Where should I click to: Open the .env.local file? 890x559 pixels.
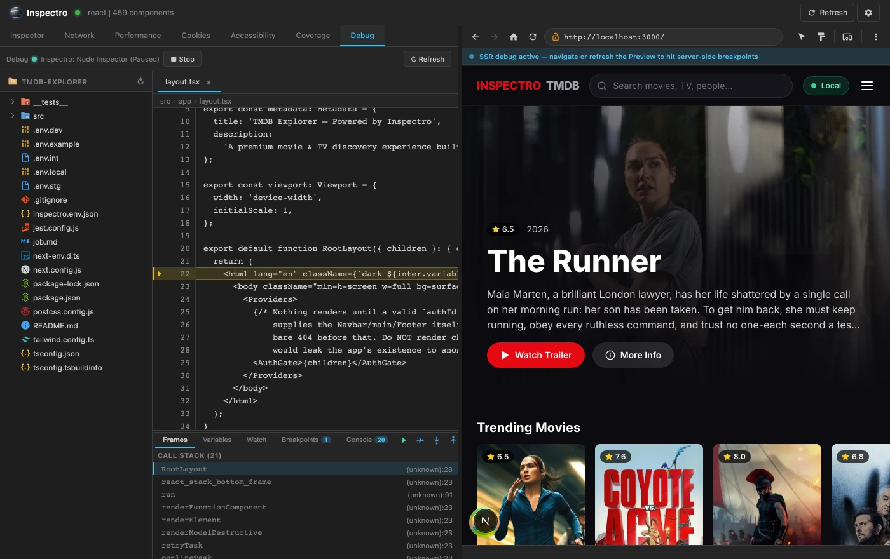(76, 172)
